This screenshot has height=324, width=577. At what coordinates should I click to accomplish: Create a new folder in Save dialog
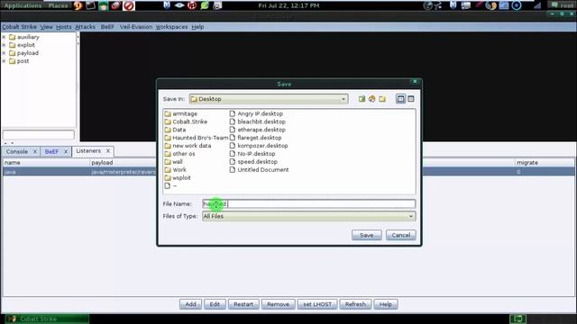tap(382, 99)
